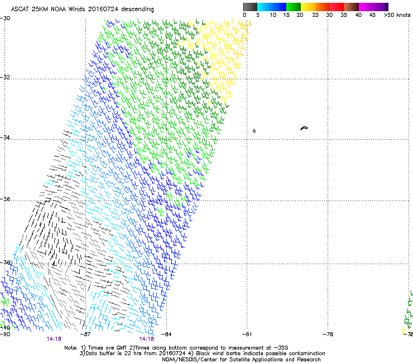Click the '25' label on the color scale

(x=315, y=15)
